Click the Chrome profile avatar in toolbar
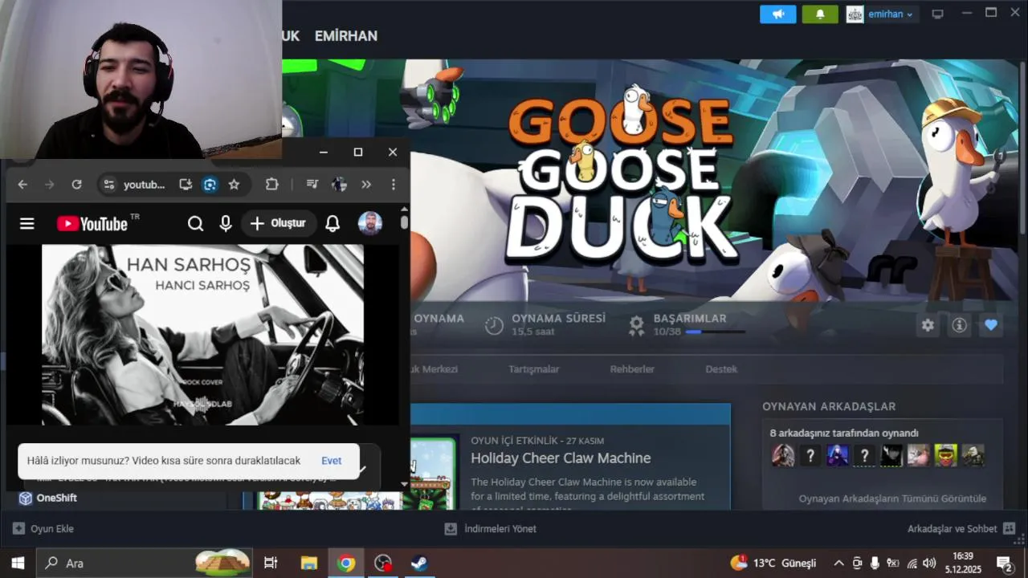1028x578 pixels. [x=340, y=185]
